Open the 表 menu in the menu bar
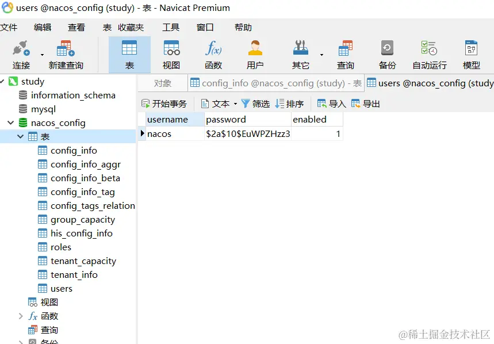The height and width of the screenshot is (344, 494). tap(107, 28)
